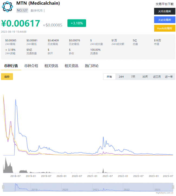Click the 2018-07 axis label
This screenshot has height=196, width=176.
point(15,176)
